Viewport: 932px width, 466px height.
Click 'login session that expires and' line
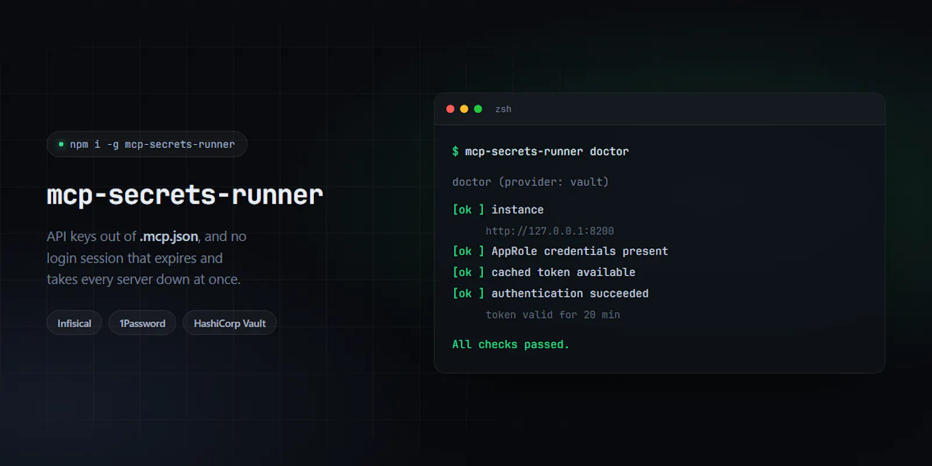(135, 258)
